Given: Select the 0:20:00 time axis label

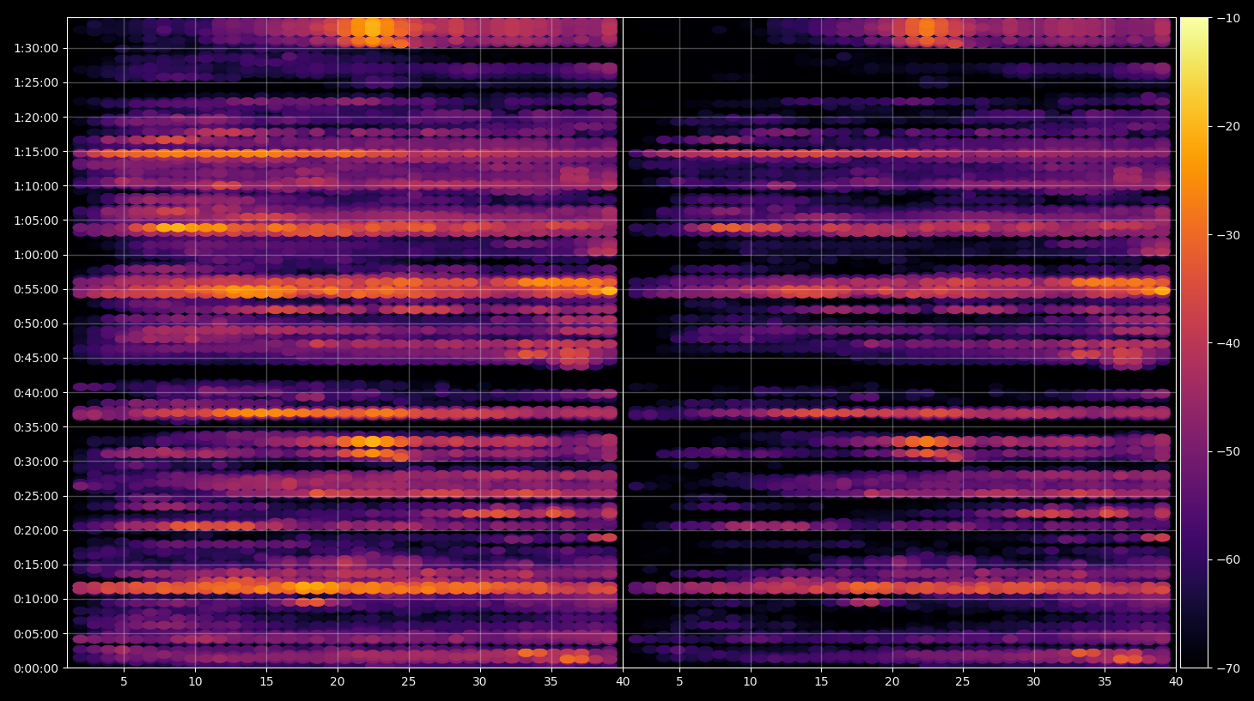Looking at the screenshot, I should (x=36, y=530).
